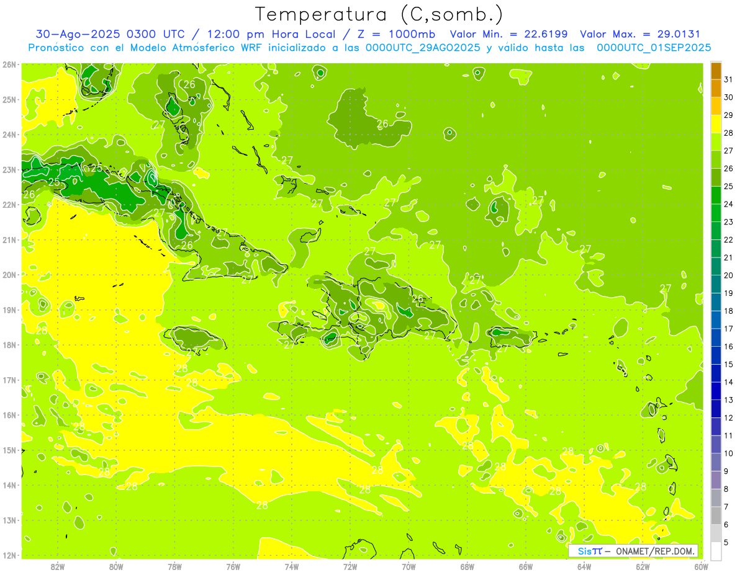Click the legend value 28
This screenshot has height=575, width=745.
(x=729, y=133)
